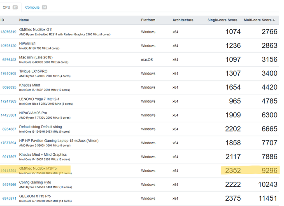Sort by Multi-core Score column header
Image resolution: width=284 pixels, height=206 pixels.
click(x=259, y=20)
